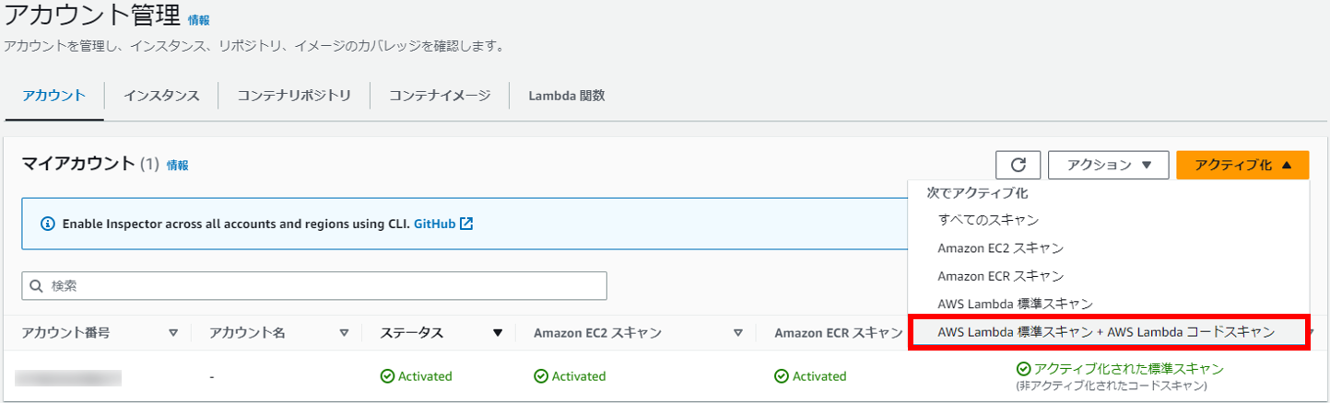Collapse the アクティブ化 dropdown
This screenshot has height=403, width=1330.
1242,165
